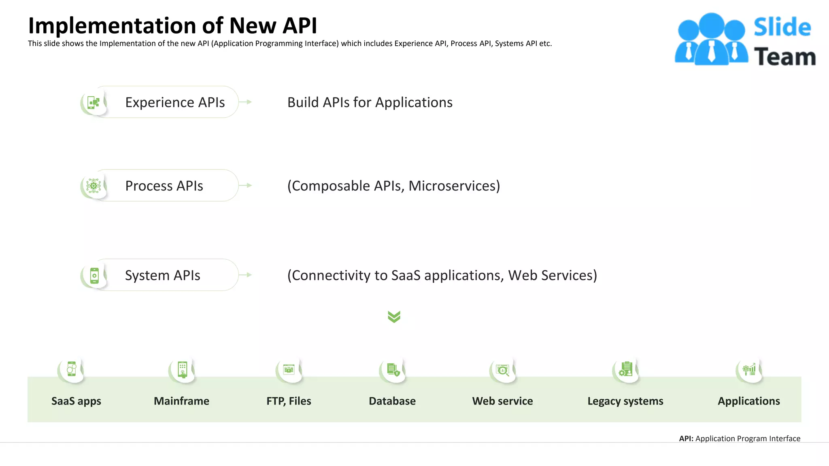
Task: Click the Mainframe label
Action: point(181,401)
